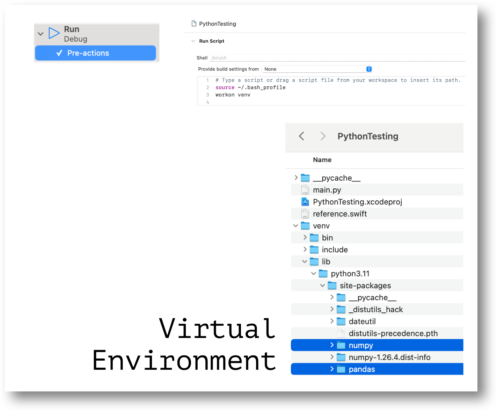
Task: Expand the include folder
Action: click(x=305, y=250)
